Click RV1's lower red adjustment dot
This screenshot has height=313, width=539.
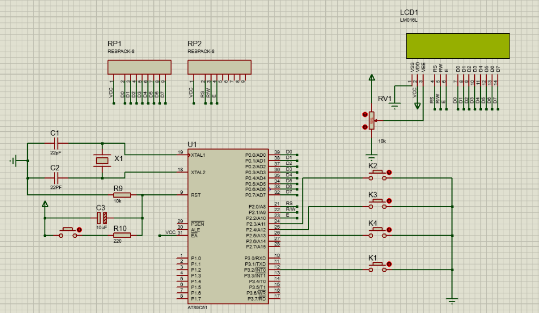tap(365, 127)
